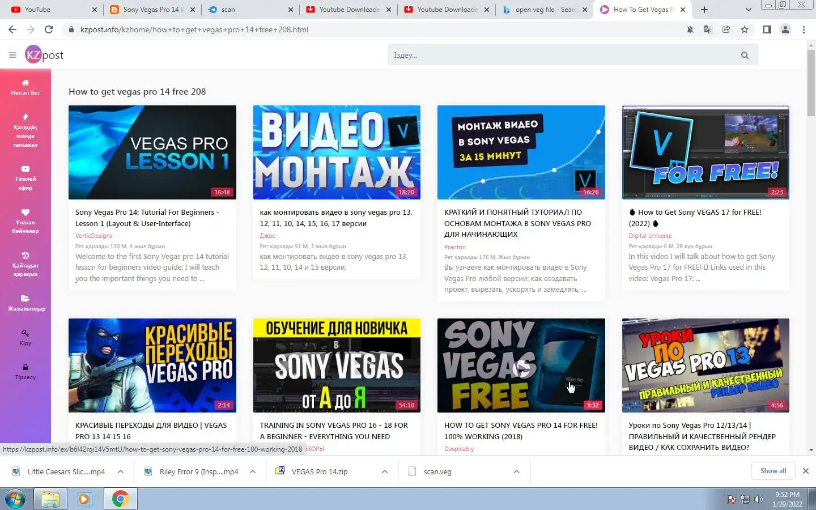Expand scan.veg download options arrow

click(517, 471)
